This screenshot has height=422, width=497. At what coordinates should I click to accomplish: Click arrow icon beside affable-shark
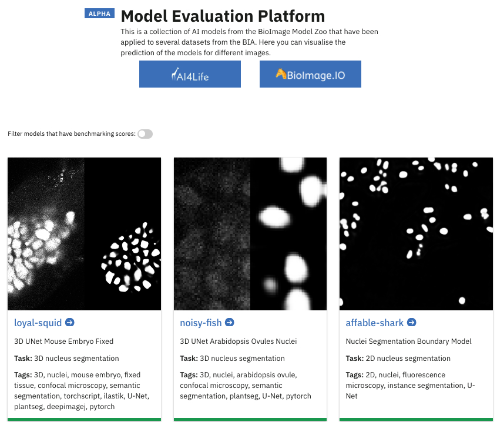pos(412,323)
